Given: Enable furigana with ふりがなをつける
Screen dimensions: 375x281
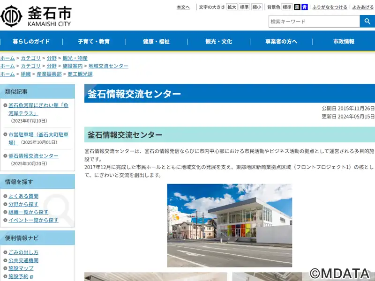Looking at the screenshot, I should coord(330,7).
